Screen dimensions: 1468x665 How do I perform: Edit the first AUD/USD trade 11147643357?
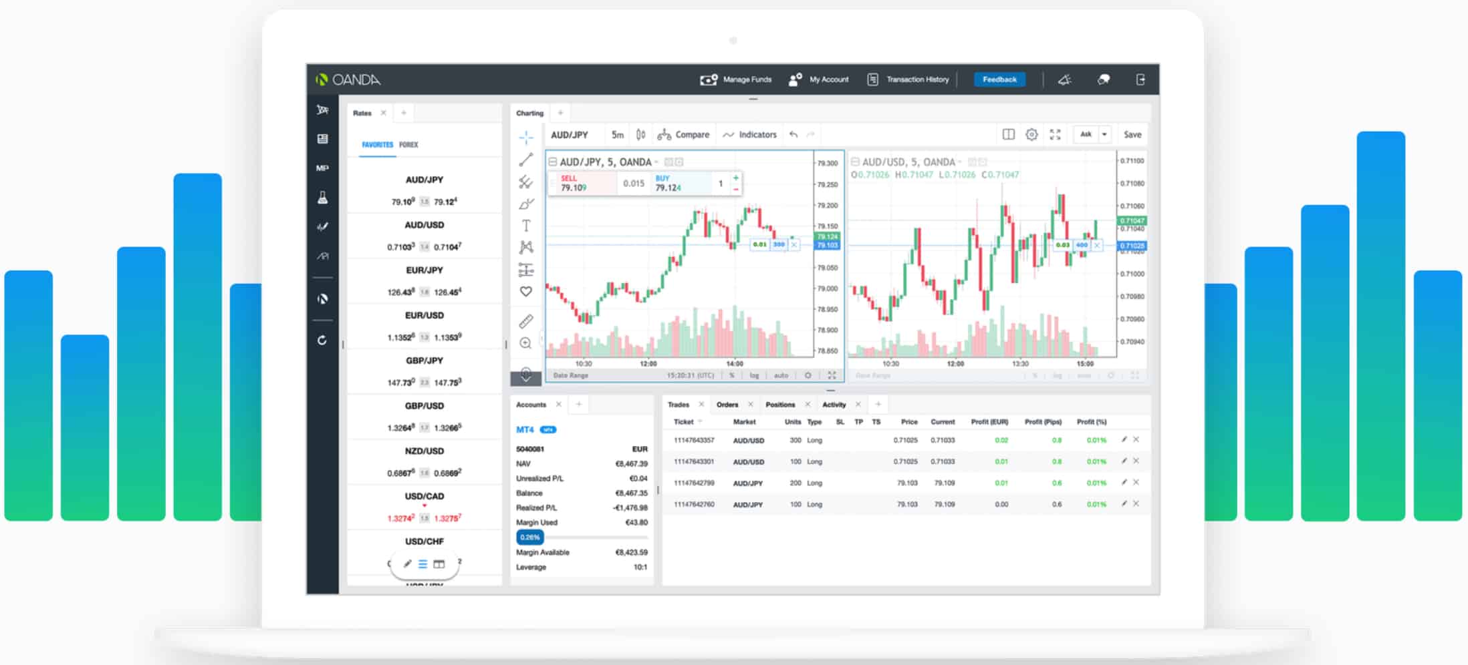[1124, 440]
